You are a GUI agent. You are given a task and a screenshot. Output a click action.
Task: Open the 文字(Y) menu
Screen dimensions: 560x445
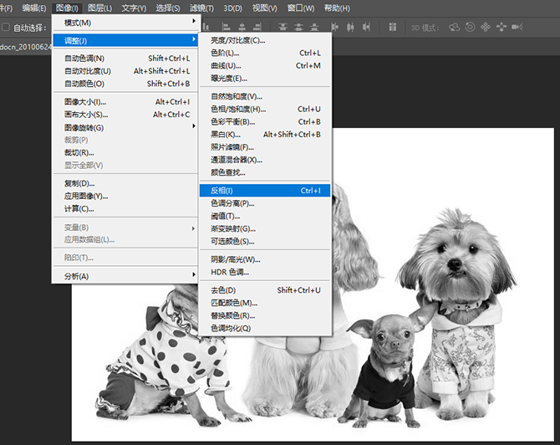(x=134, y=8)
